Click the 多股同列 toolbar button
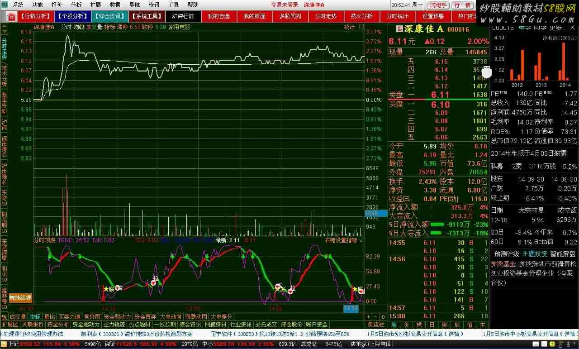 [x=290, y=16]
